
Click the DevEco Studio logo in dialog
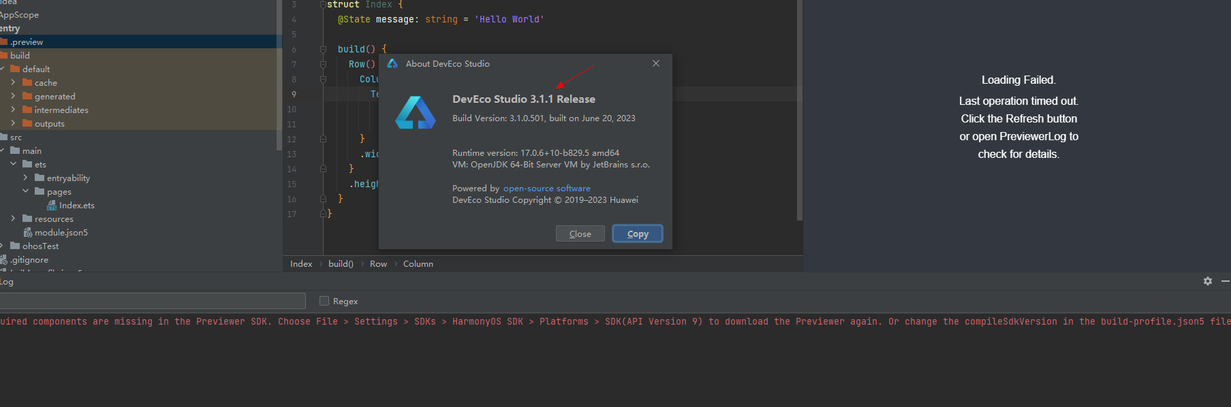coord(415,113)
